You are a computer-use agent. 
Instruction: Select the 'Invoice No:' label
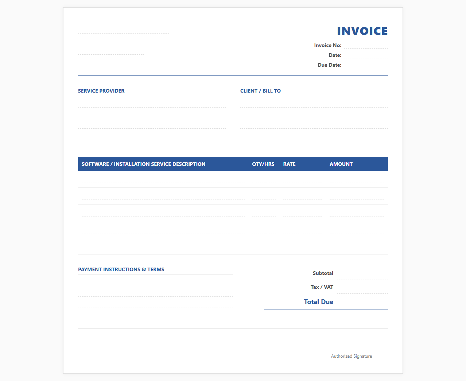click(x=328, y=45)
